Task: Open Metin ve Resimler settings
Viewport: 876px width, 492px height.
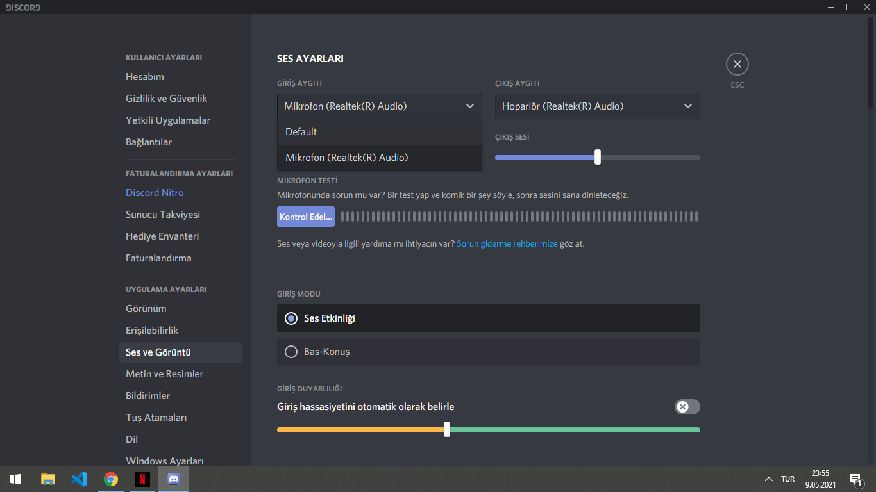Action: tap(181, 374)
